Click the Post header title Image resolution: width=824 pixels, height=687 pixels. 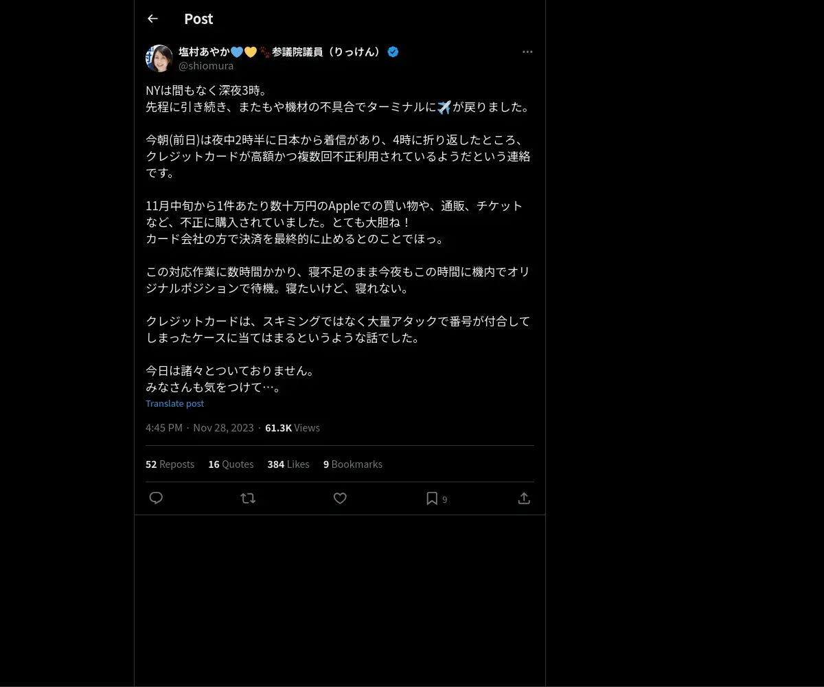(x=198, y=19)
